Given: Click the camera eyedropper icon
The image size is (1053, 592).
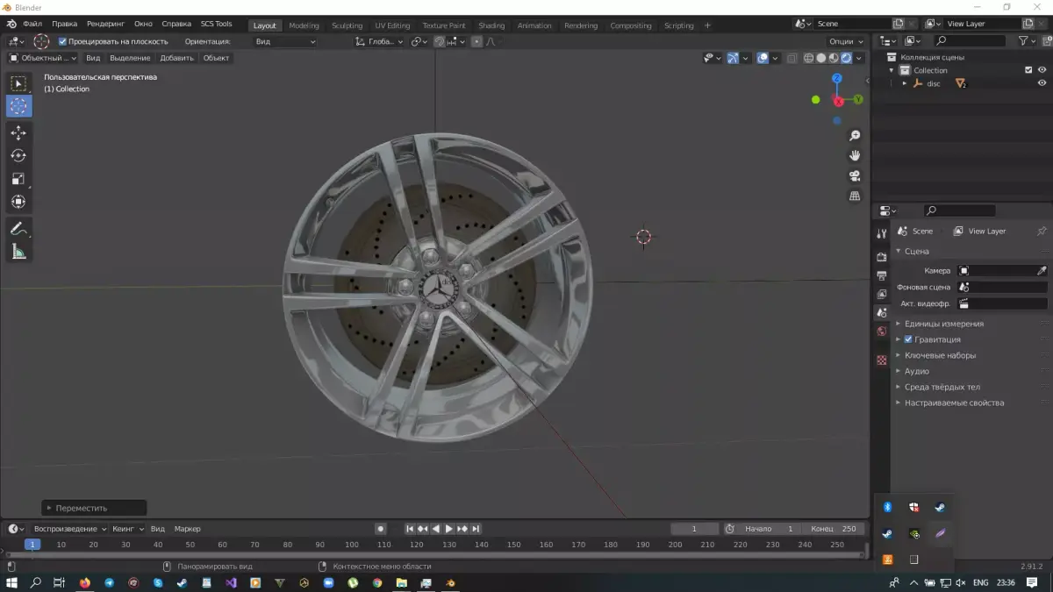Looking at the screenshot, I should (1042, 270).
